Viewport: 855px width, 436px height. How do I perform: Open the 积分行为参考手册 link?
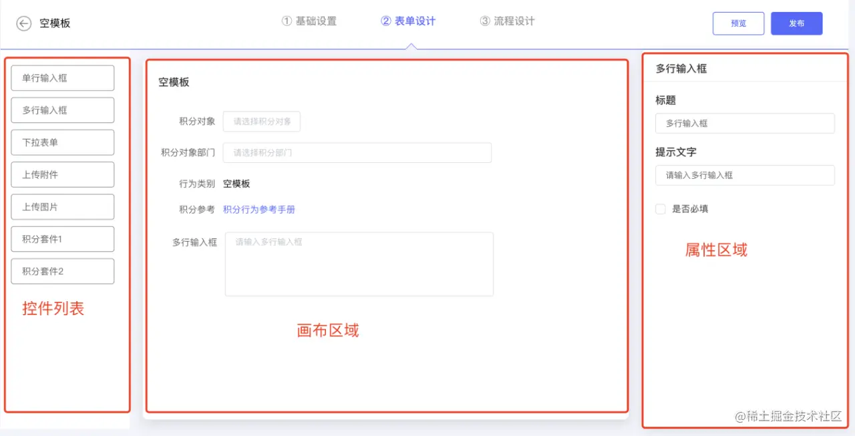259,210
